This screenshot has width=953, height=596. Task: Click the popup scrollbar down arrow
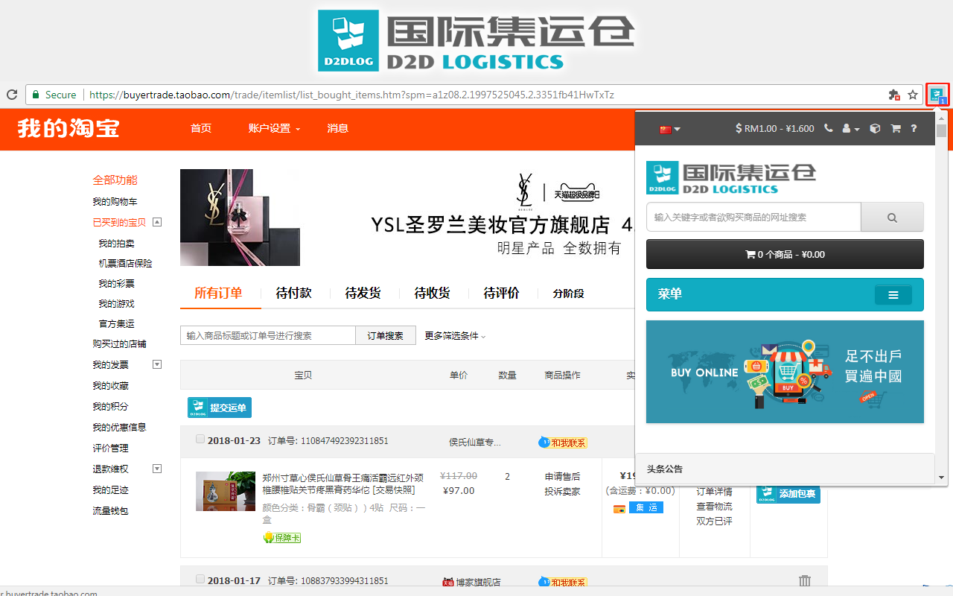coord(942,478)
